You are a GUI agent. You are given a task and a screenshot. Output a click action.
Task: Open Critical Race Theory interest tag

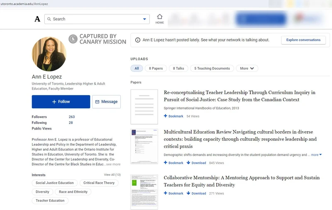click(x=99, y=183)
